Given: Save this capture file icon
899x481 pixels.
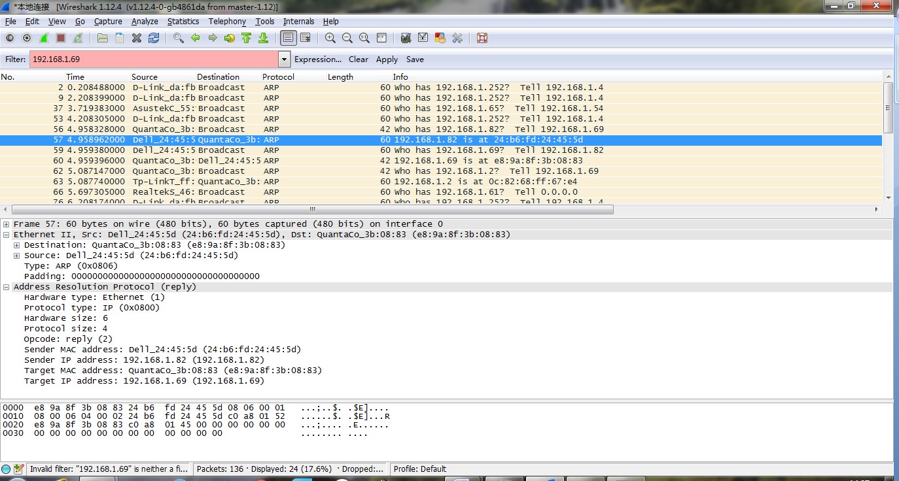Looking at the screenshot, I should tap(120, 38).
